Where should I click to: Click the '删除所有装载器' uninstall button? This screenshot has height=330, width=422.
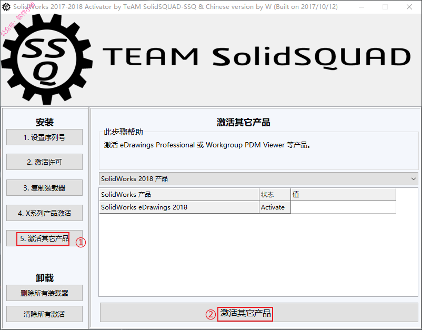click(x=44, y=293)
